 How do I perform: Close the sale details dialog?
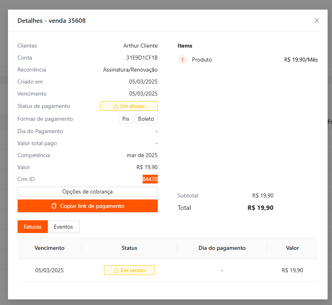click(317, 20)
